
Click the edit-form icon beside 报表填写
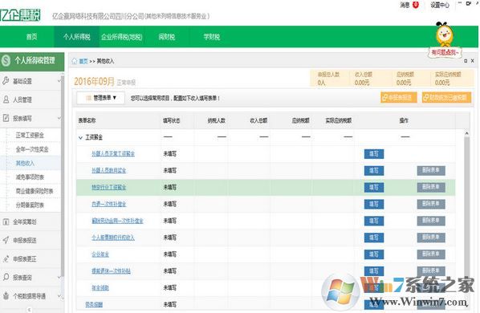pos(6,118)
